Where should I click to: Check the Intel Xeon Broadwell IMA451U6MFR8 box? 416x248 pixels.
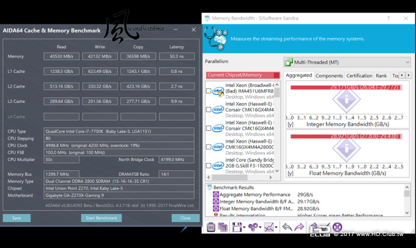pos(209,91)
